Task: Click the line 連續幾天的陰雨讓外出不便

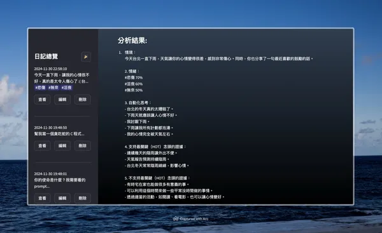Action: click(150, 153)
